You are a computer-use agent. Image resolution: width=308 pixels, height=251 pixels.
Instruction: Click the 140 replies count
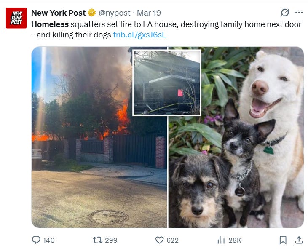(49, 240)
